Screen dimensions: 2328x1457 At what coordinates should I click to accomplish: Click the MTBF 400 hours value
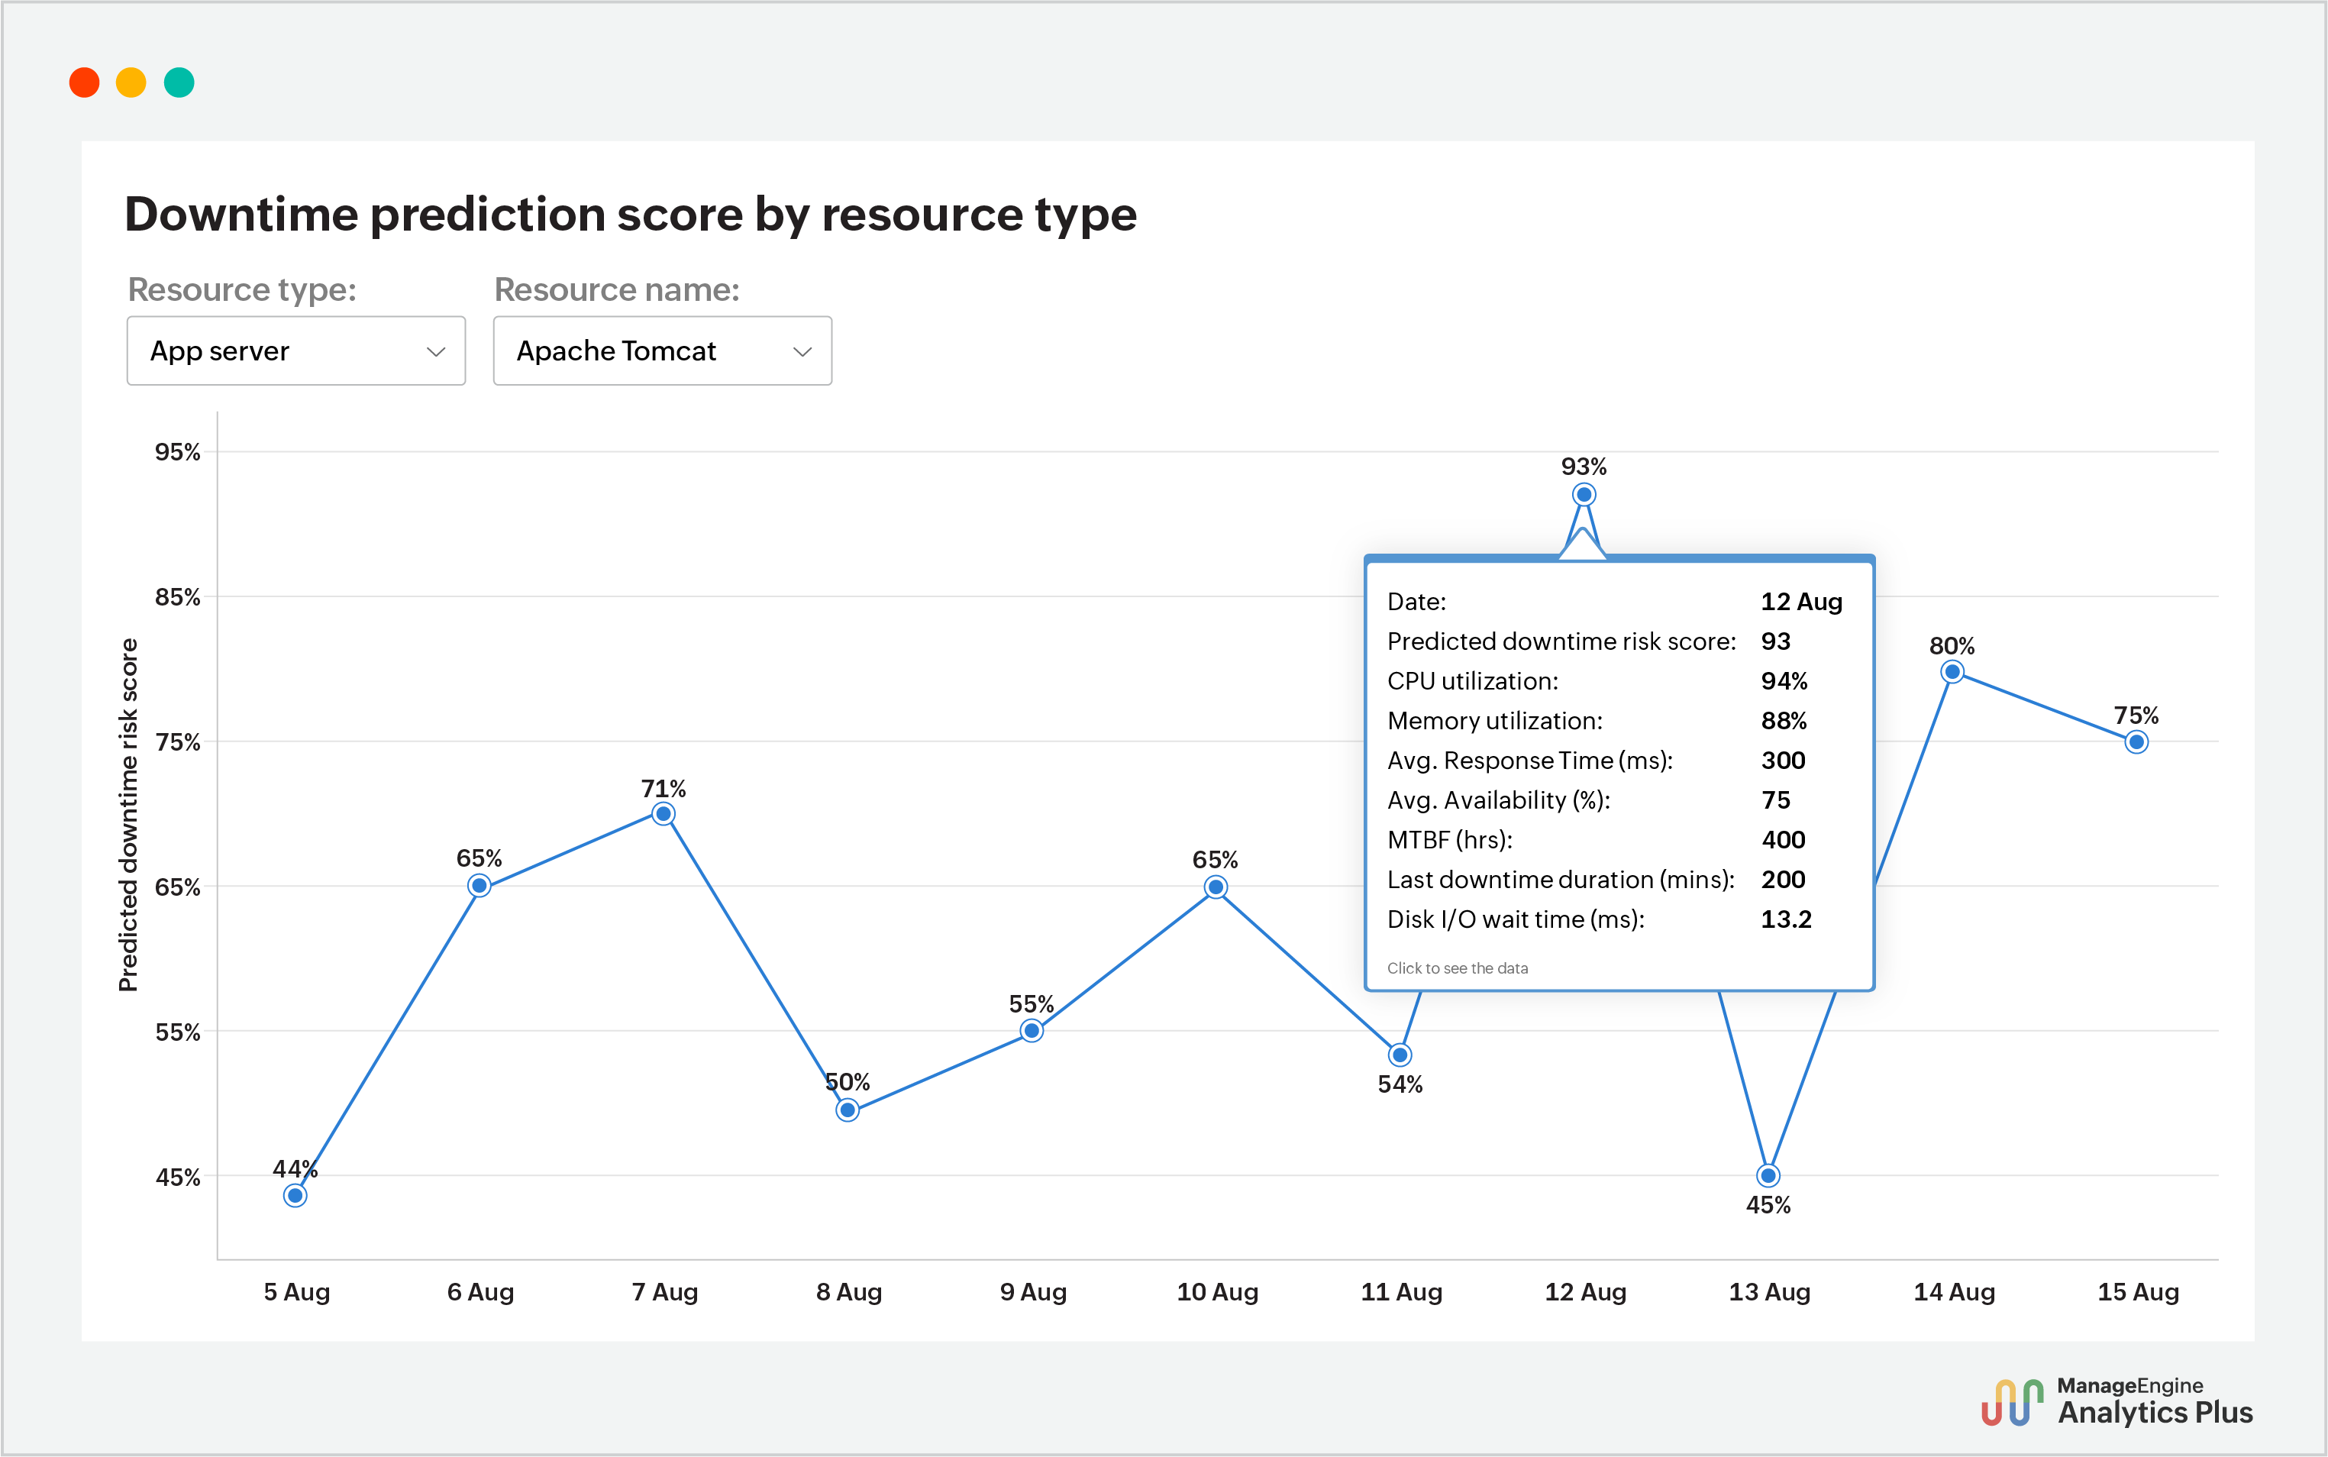click(1783, 839)
